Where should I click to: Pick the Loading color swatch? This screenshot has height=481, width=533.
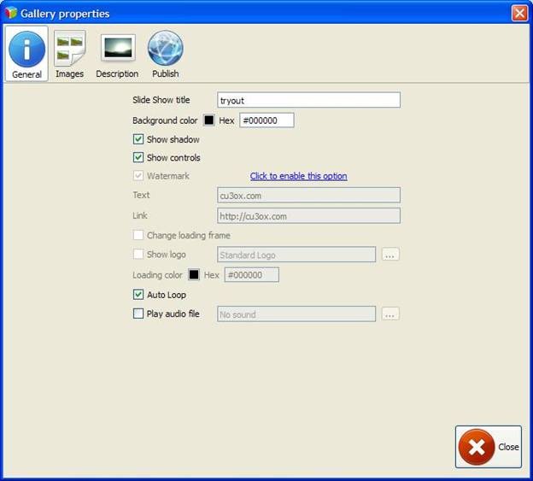click(194, 274)
